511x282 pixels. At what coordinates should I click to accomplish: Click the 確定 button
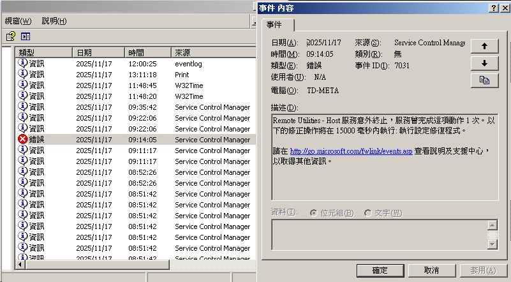click(380, 271)
